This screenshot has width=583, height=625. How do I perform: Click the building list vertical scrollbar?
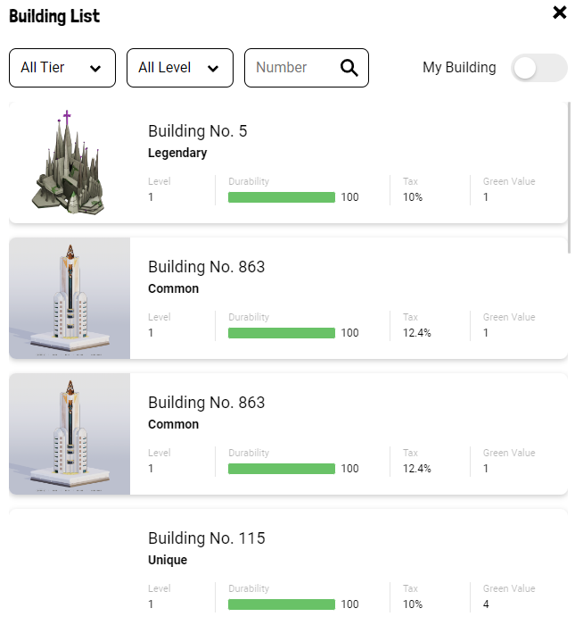(x=571, y=179)
